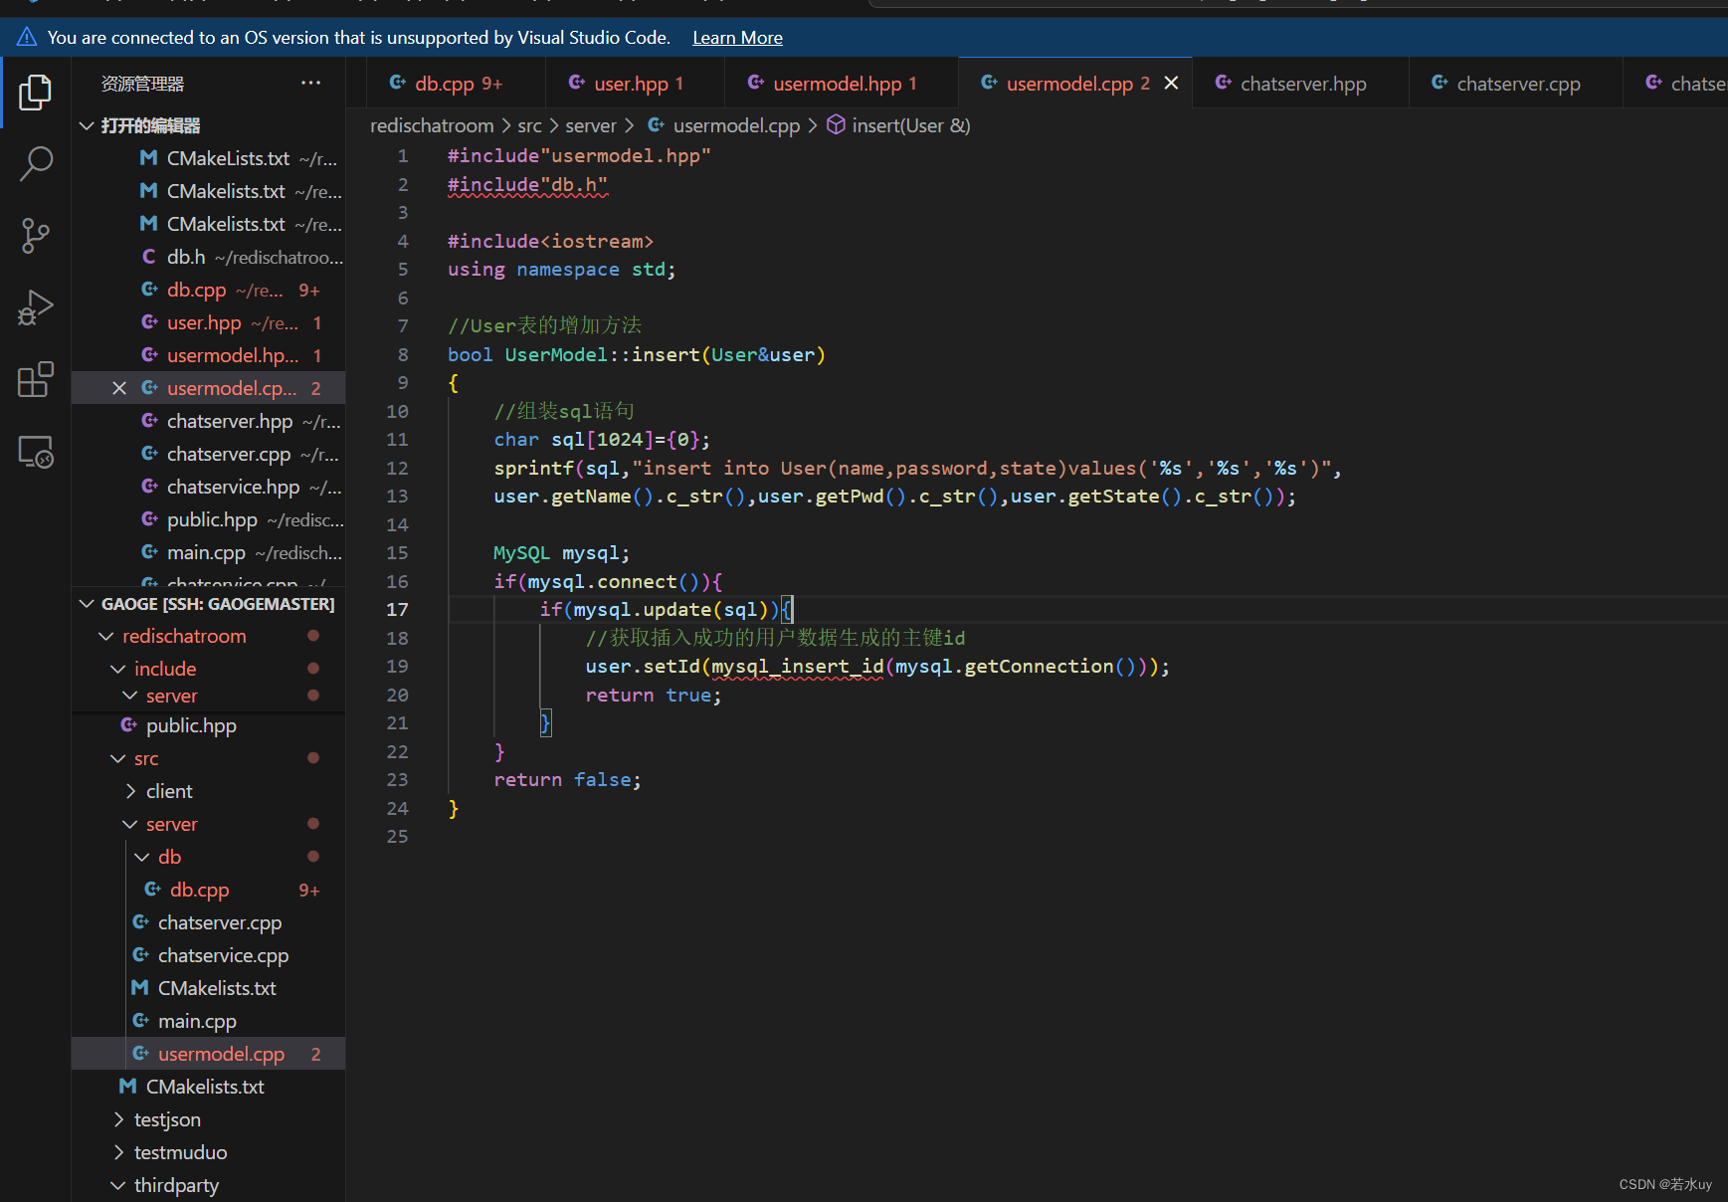This screenshot has width=1728, height=1202.
Task: Open the Extensions view icon
Action: click(x=36, y=379)
